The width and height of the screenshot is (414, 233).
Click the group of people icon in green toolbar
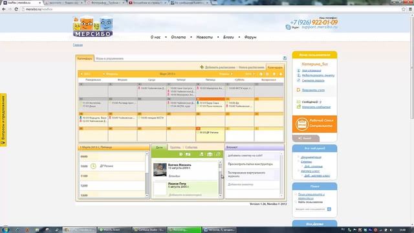click(x=210, y=154)
